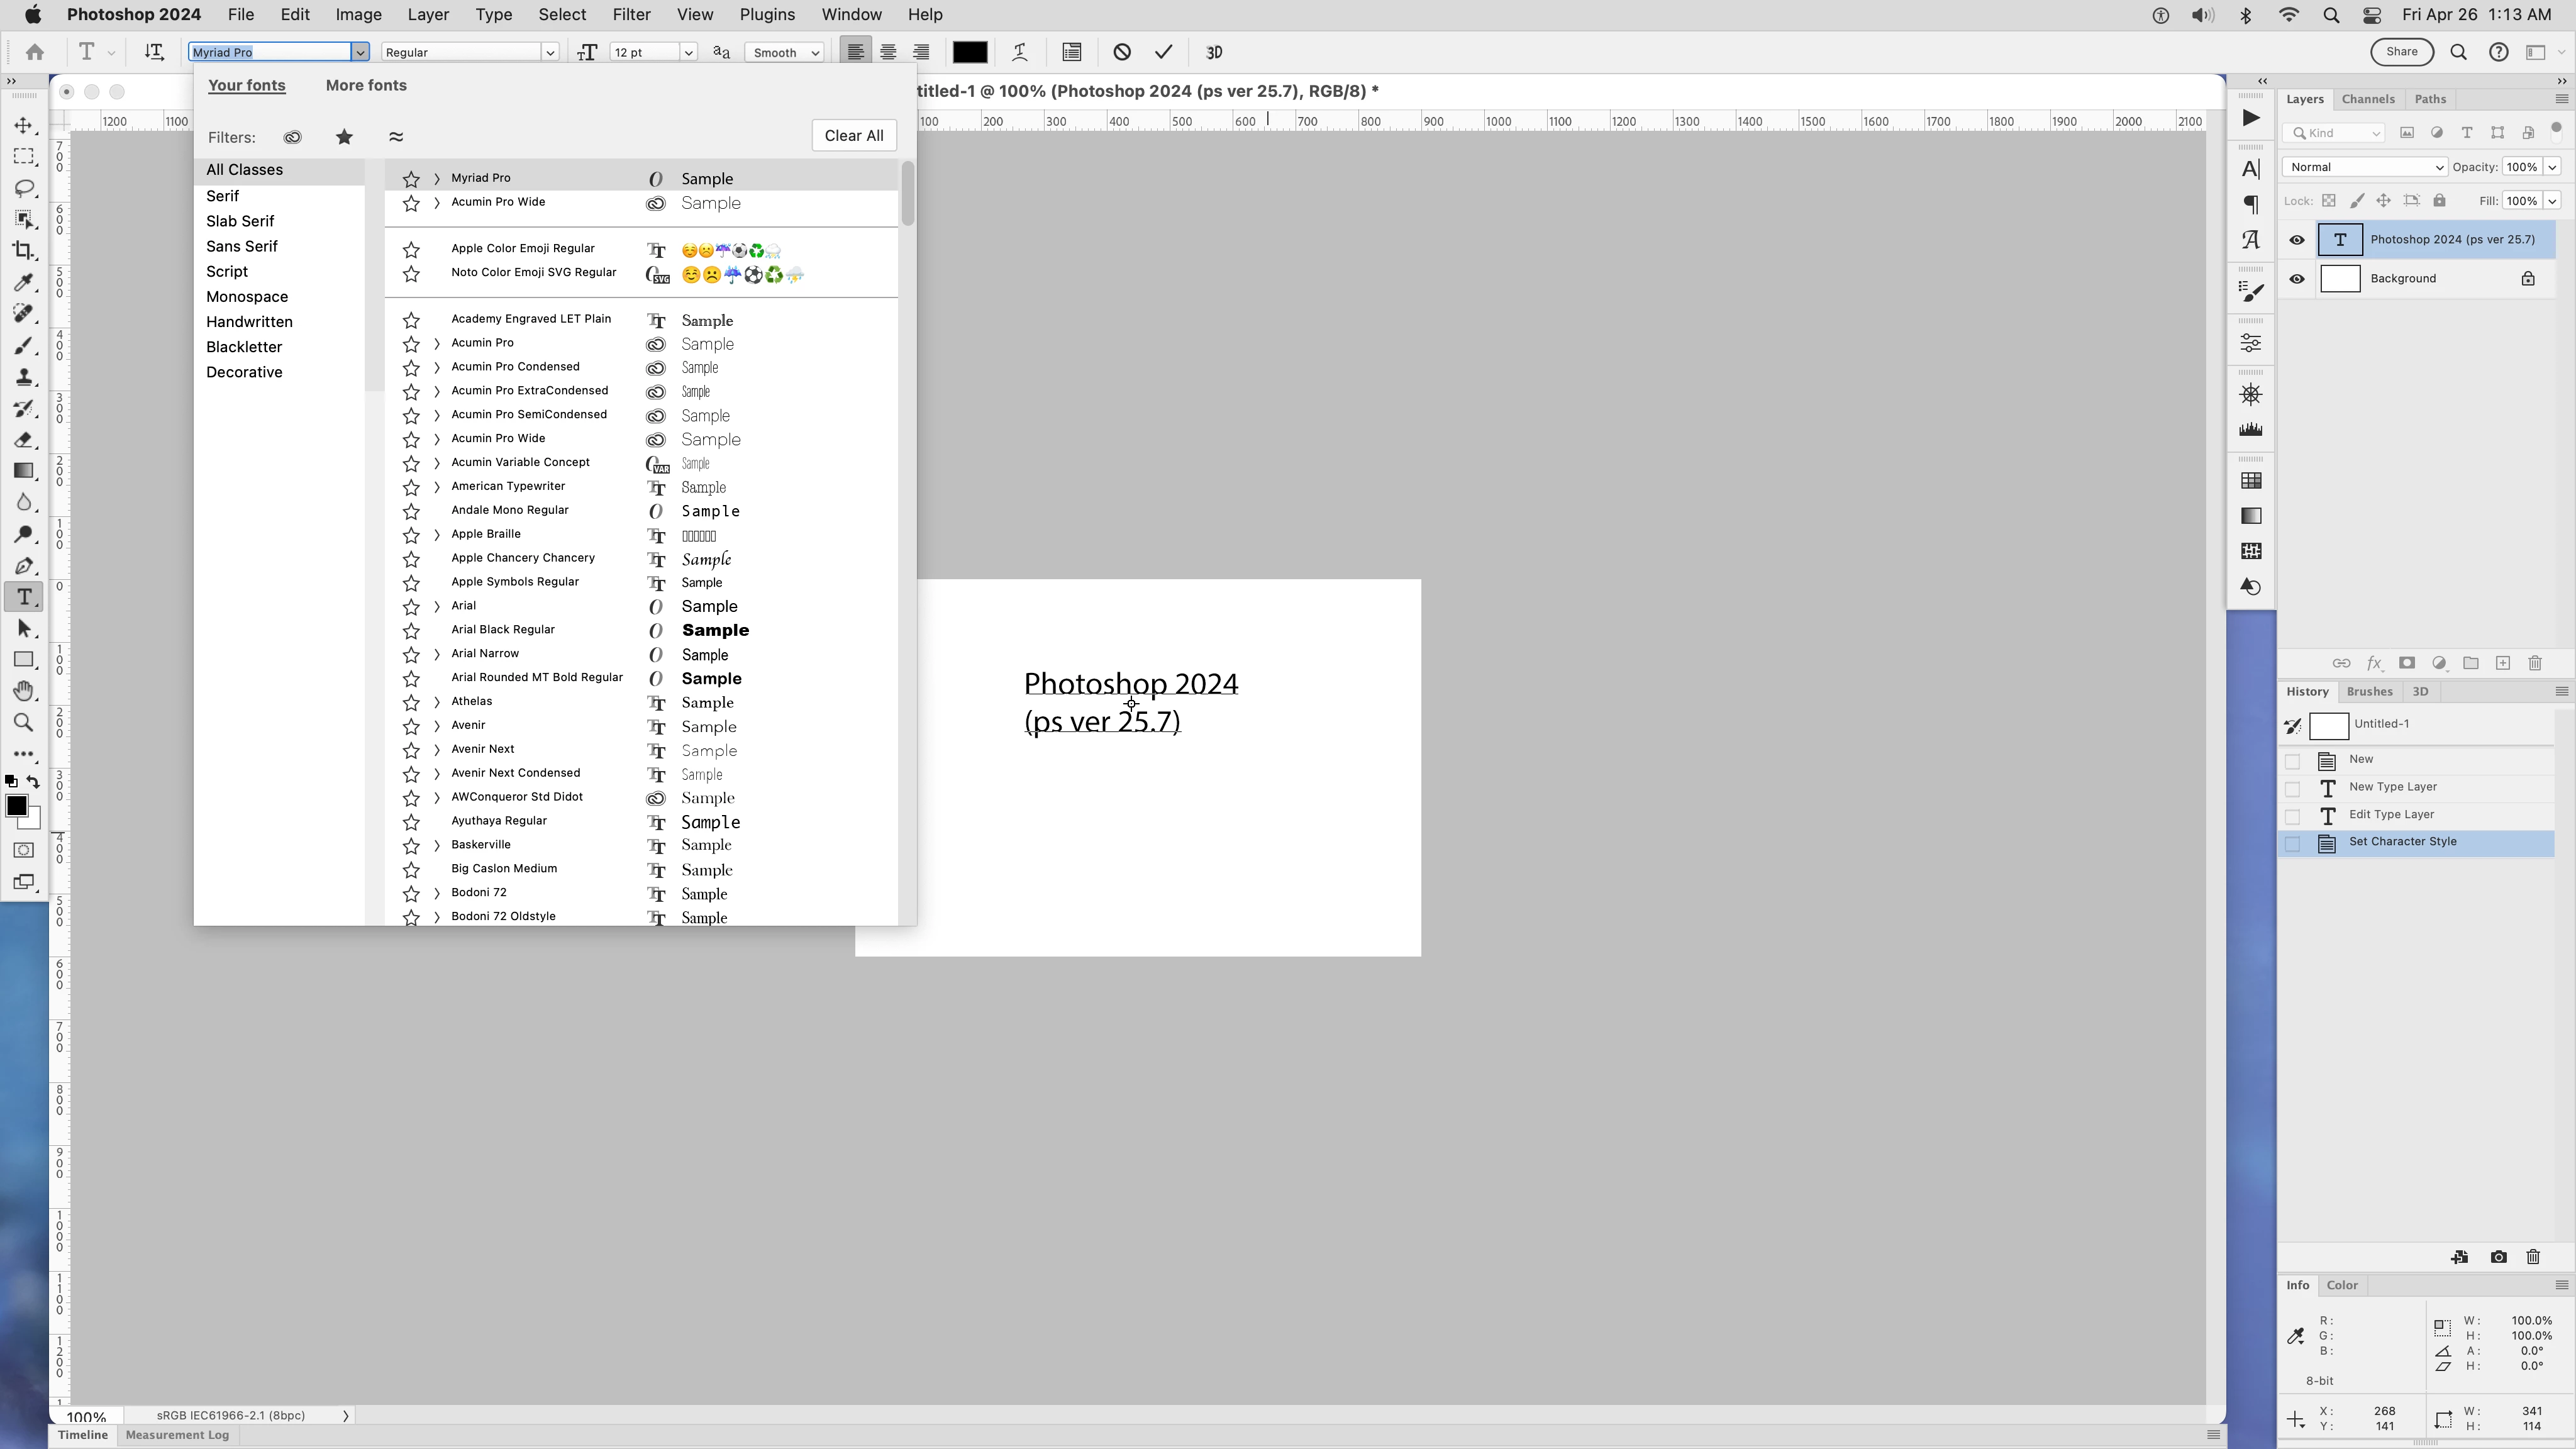Expand the Acumin Pro font family
This screenshot has height=1449, width=2576.
tap(437, 344)
